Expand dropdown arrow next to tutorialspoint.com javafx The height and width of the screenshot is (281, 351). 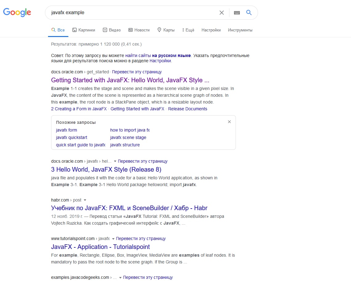point(113,239)
